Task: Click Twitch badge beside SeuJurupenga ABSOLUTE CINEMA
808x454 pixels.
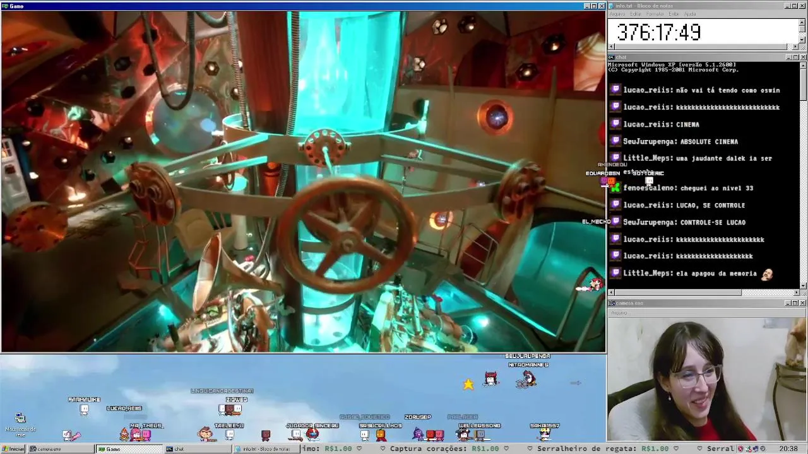Action: point(615,141)
